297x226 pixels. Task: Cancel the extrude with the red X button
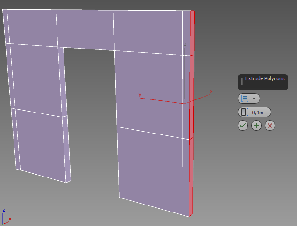click(270, 126)
